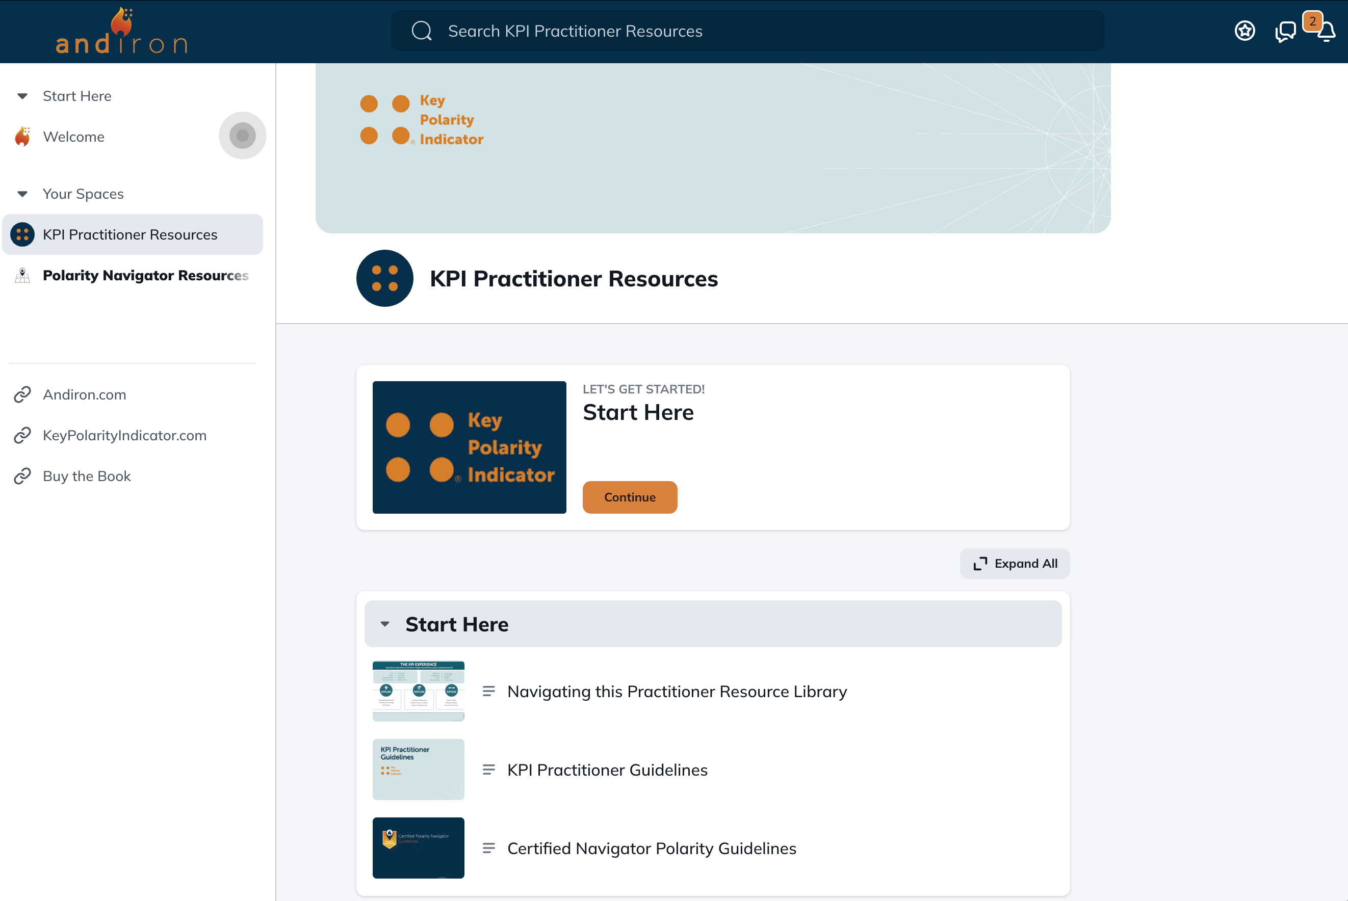This screenshot has width=1348, height=901.
Task: Check notifications via the bell icon
Action: pos(1327,33)
